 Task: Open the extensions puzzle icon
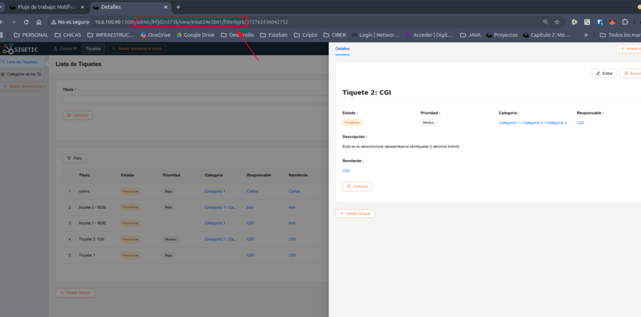pyautogui.click(x=625, y=22)
